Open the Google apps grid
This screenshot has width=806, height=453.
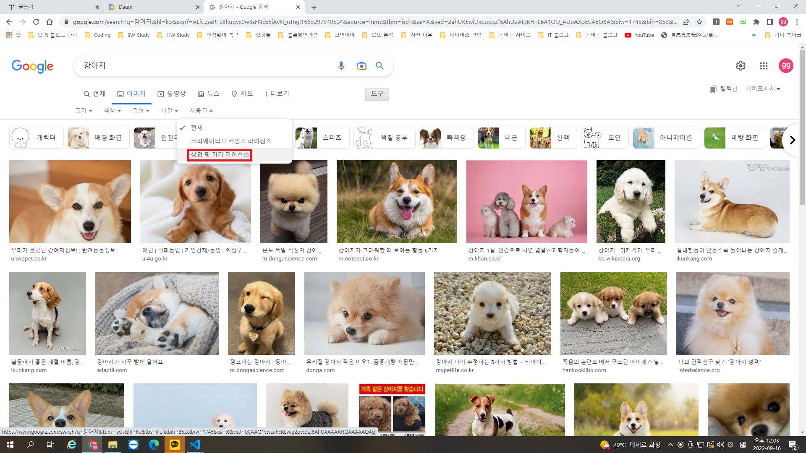(764, 66)
